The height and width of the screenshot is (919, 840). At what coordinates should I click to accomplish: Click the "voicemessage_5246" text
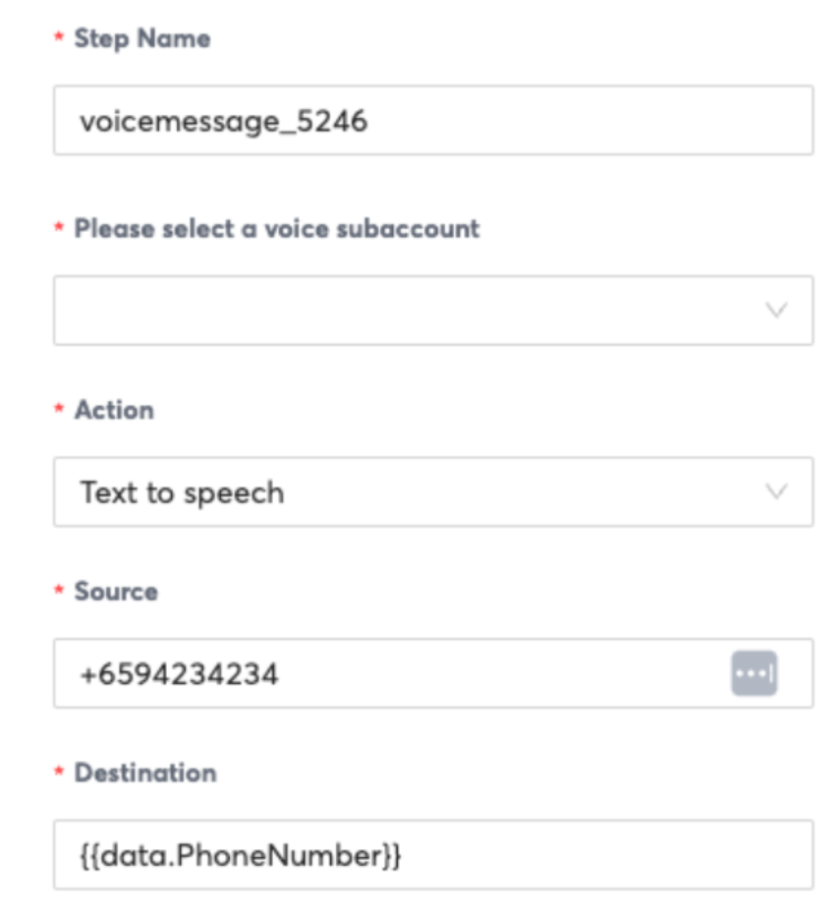pos(224,121)
